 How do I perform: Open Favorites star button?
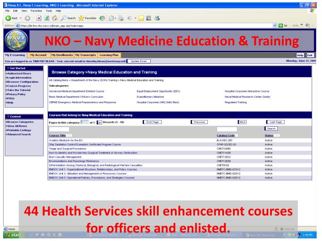coord(87,18)
